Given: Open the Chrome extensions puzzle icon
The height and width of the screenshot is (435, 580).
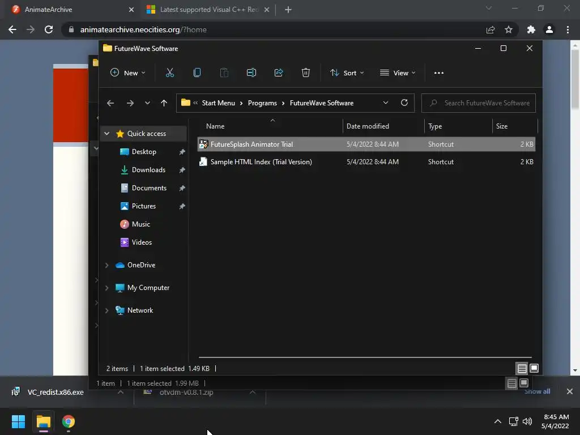Looking at the screenshot, I should coord(531,29).
